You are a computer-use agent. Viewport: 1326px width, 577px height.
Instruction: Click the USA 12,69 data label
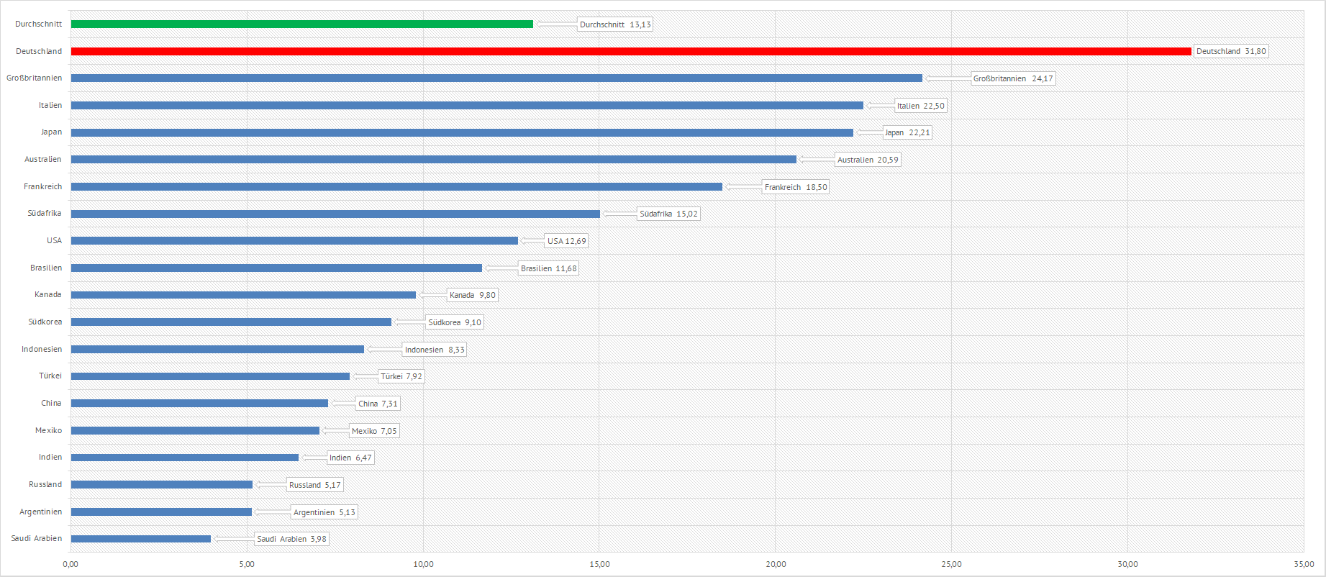pyautogui.click(x=566, y=241)
